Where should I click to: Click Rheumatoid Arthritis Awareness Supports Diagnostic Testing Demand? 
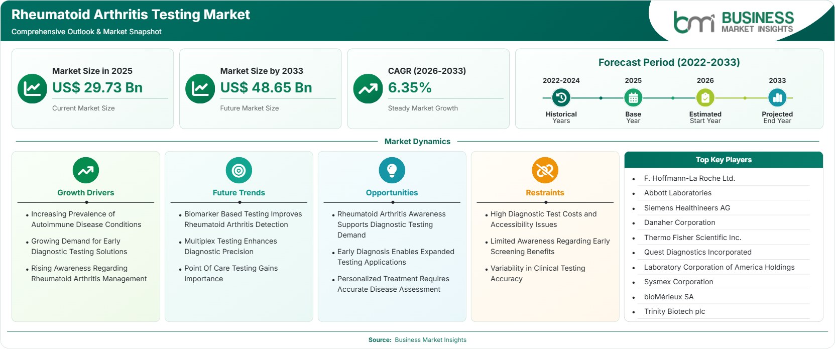[391, 224]
